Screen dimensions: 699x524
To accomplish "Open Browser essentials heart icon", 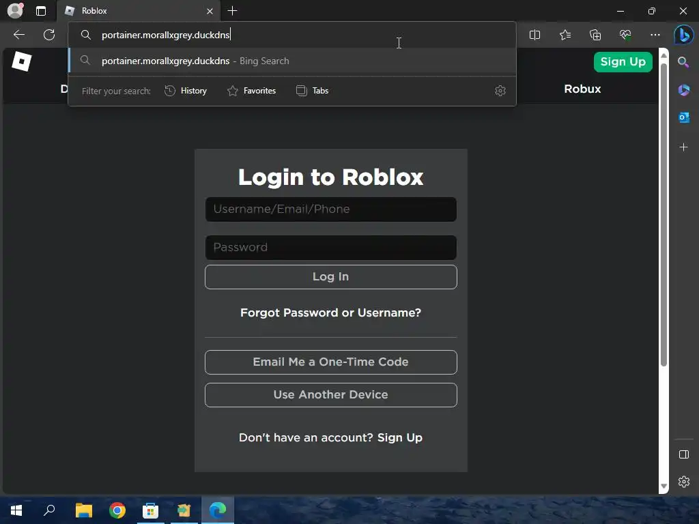I will (x=625, y=35).
